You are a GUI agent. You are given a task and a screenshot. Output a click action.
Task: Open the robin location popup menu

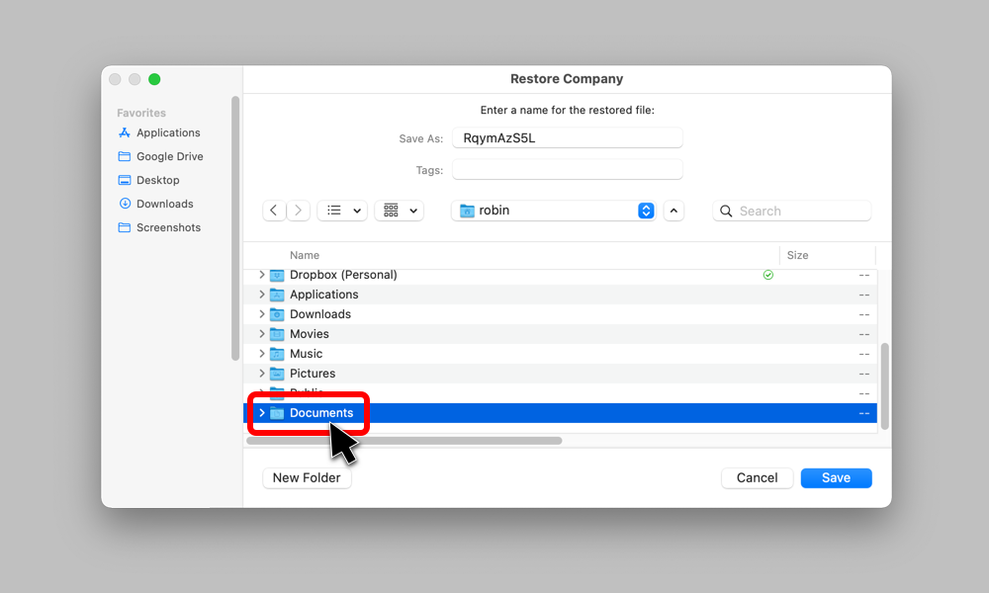point(554,211)
